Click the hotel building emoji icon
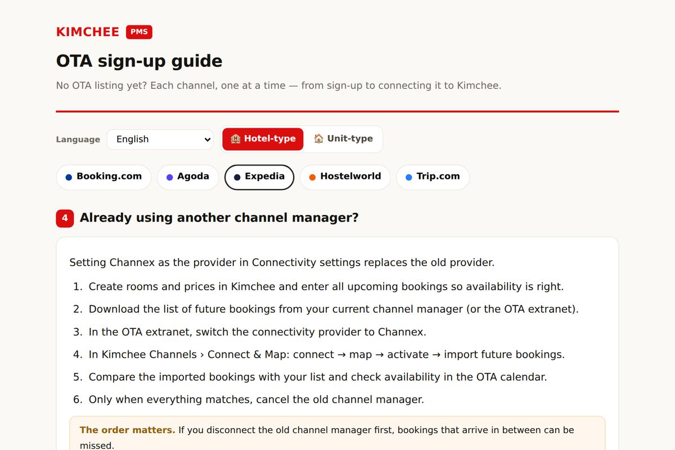Viewport: 675px width, 450px height. coord(236,138)
